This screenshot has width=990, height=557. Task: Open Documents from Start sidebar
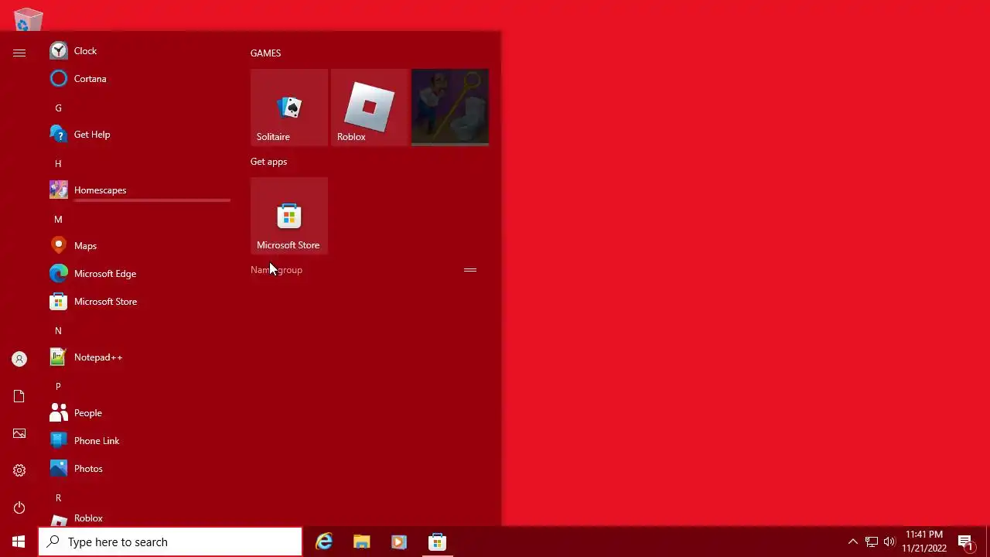click(x=19, y=396)
